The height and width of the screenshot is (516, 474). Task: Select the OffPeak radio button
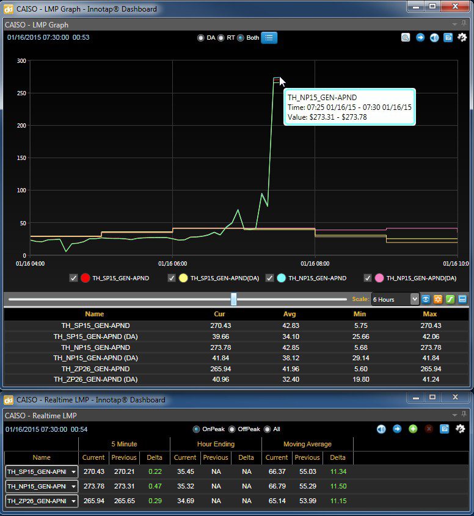[232, 429]
